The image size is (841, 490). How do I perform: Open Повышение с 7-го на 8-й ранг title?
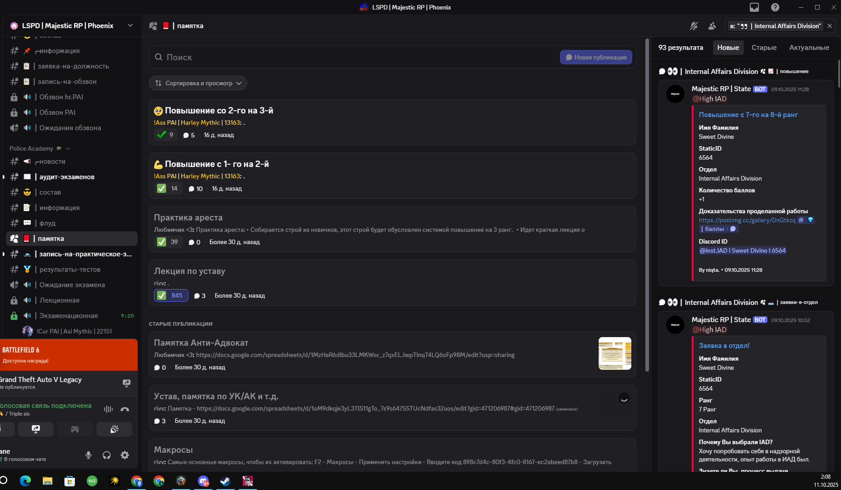748,115
